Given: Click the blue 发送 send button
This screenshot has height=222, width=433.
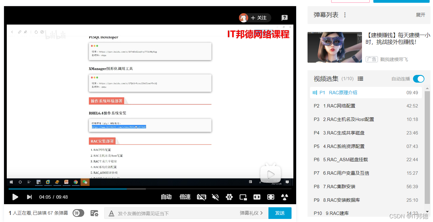Looking at the screenshot, I should 280,213.
